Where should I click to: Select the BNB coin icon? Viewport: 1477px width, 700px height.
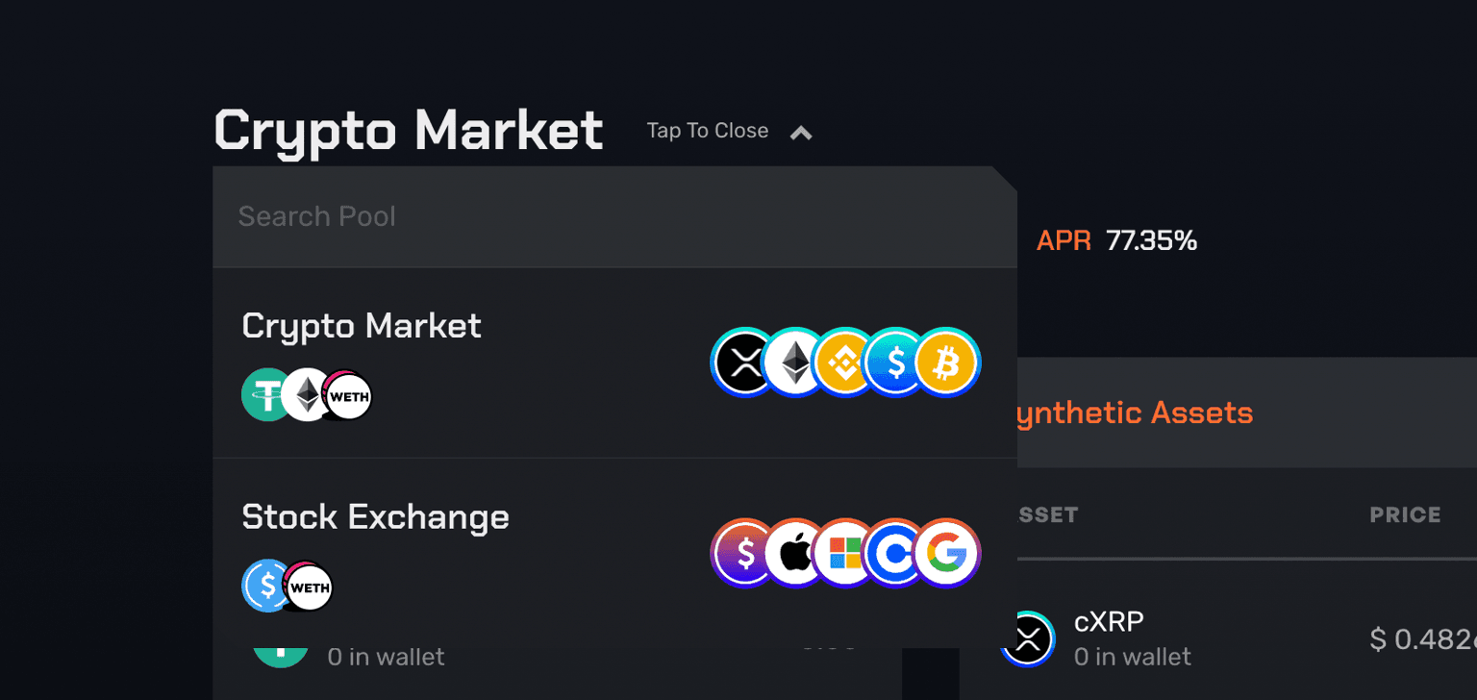[x=844, y=362]
